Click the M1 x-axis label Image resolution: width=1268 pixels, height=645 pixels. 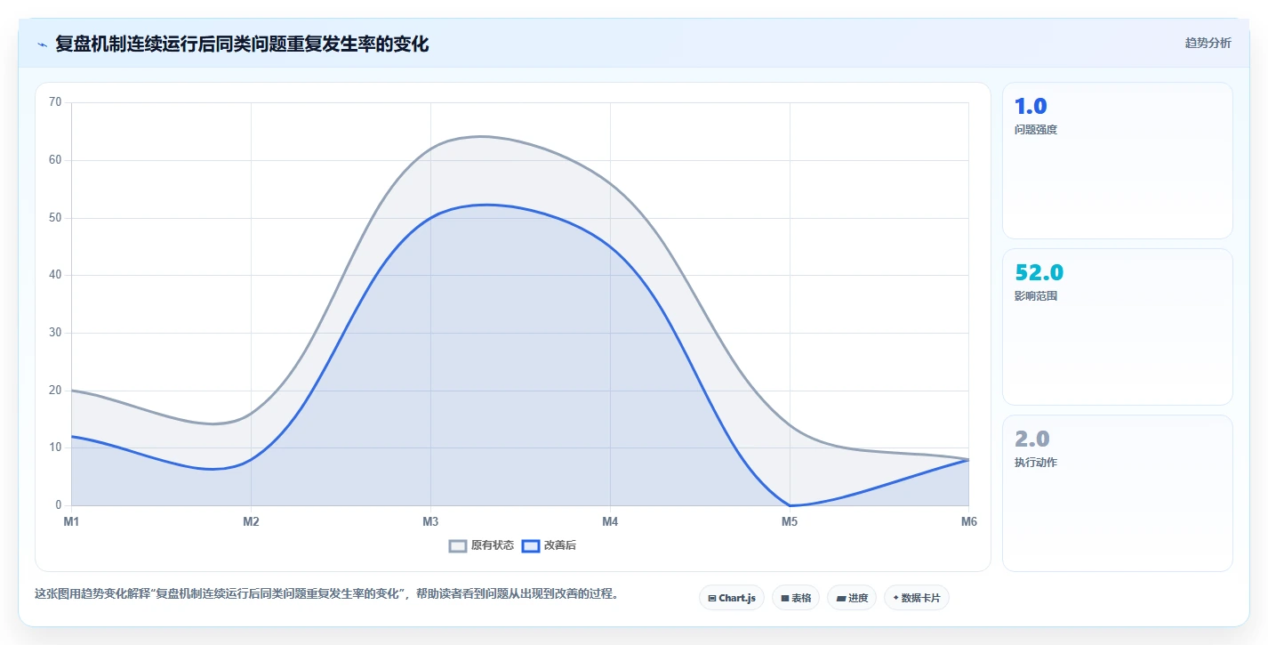pos(71,522)
